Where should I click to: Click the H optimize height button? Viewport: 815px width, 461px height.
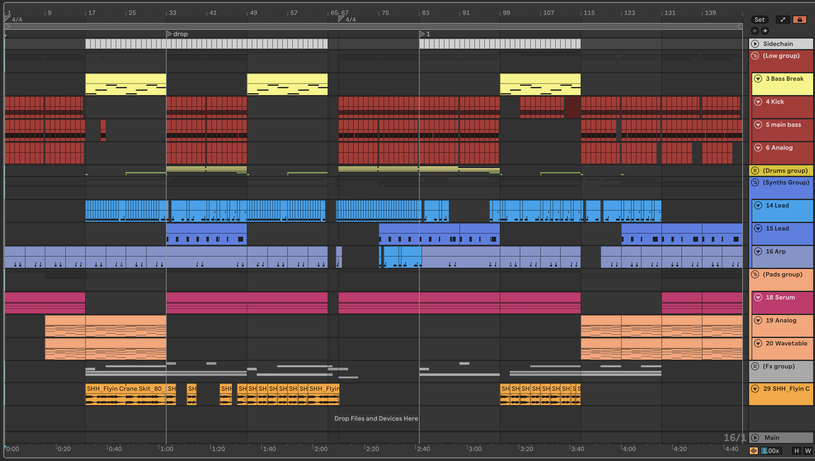click(796, 450)
